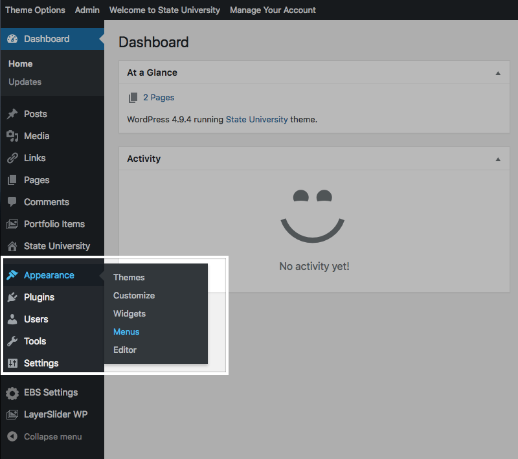Click the Portfolio Items gallery icon

coord(12,224)
